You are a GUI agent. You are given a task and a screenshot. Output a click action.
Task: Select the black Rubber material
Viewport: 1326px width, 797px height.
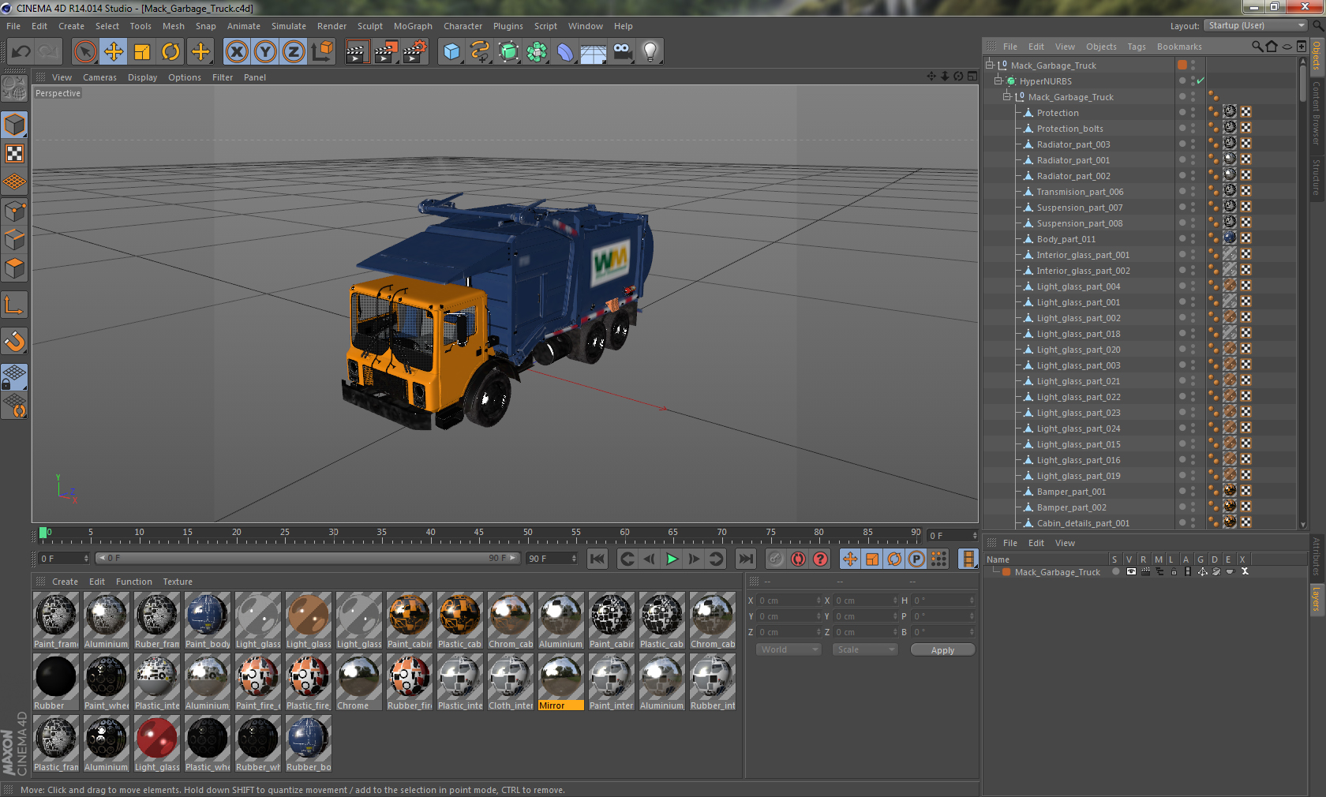tap(56, 683)
